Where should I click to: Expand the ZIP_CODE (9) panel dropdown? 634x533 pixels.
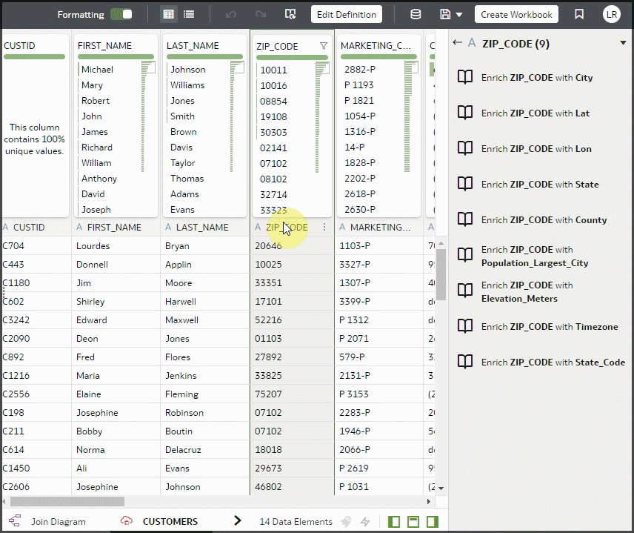pos(623,43)
